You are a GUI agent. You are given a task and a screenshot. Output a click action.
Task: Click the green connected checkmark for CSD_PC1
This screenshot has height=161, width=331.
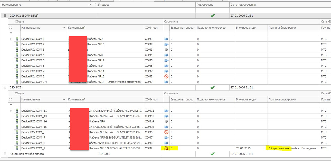[x=212, y=16]
